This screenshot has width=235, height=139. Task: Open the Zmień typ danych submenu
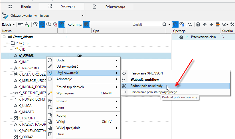coord(83,87)
